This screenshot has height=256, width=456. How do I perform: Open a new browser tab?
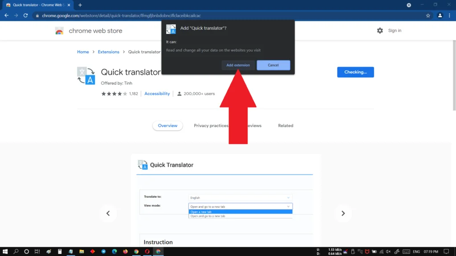point(80,5)
